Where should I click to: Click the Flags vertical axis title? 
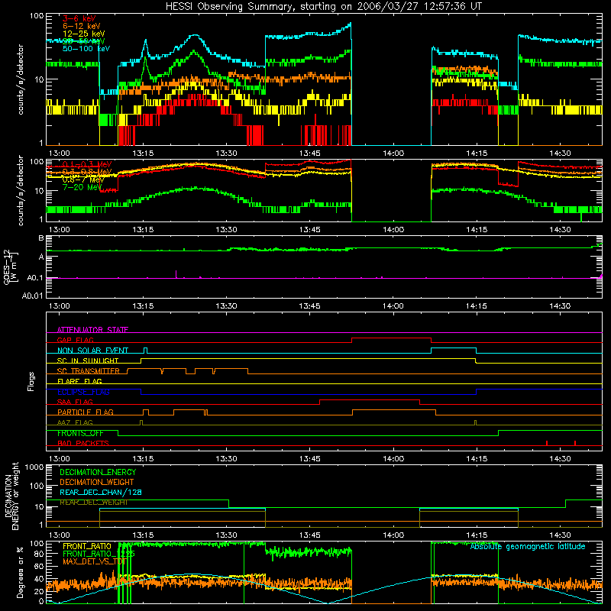[x=31, y=381]
